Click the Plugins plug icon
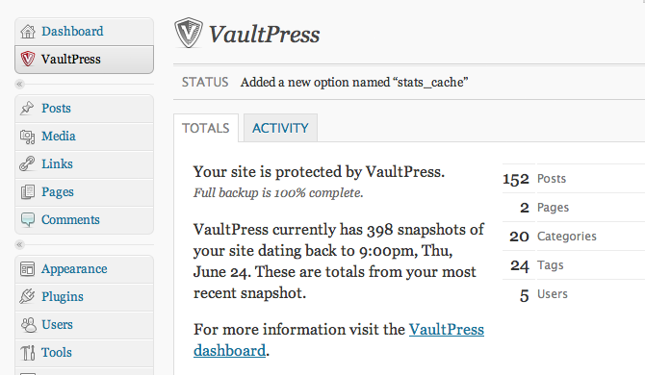The image size is (645, 375). tap(27, 296)
